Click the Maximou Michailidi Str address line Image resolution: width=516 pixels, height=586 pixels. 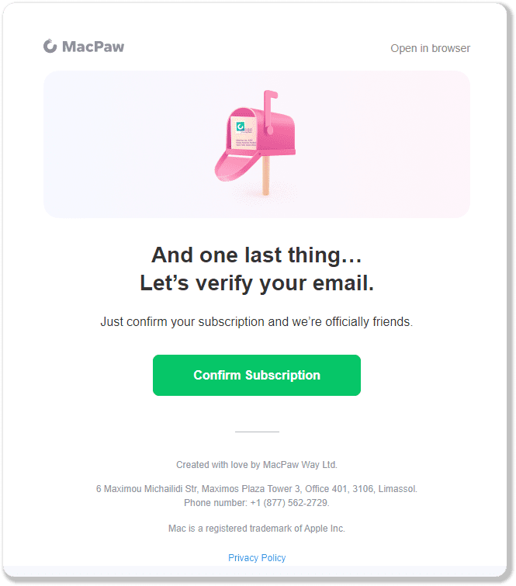point(257,489)
